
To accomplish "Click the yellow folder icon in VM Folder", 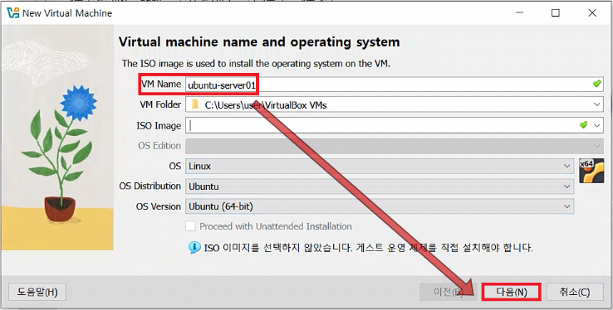I will tap(195, 104).
